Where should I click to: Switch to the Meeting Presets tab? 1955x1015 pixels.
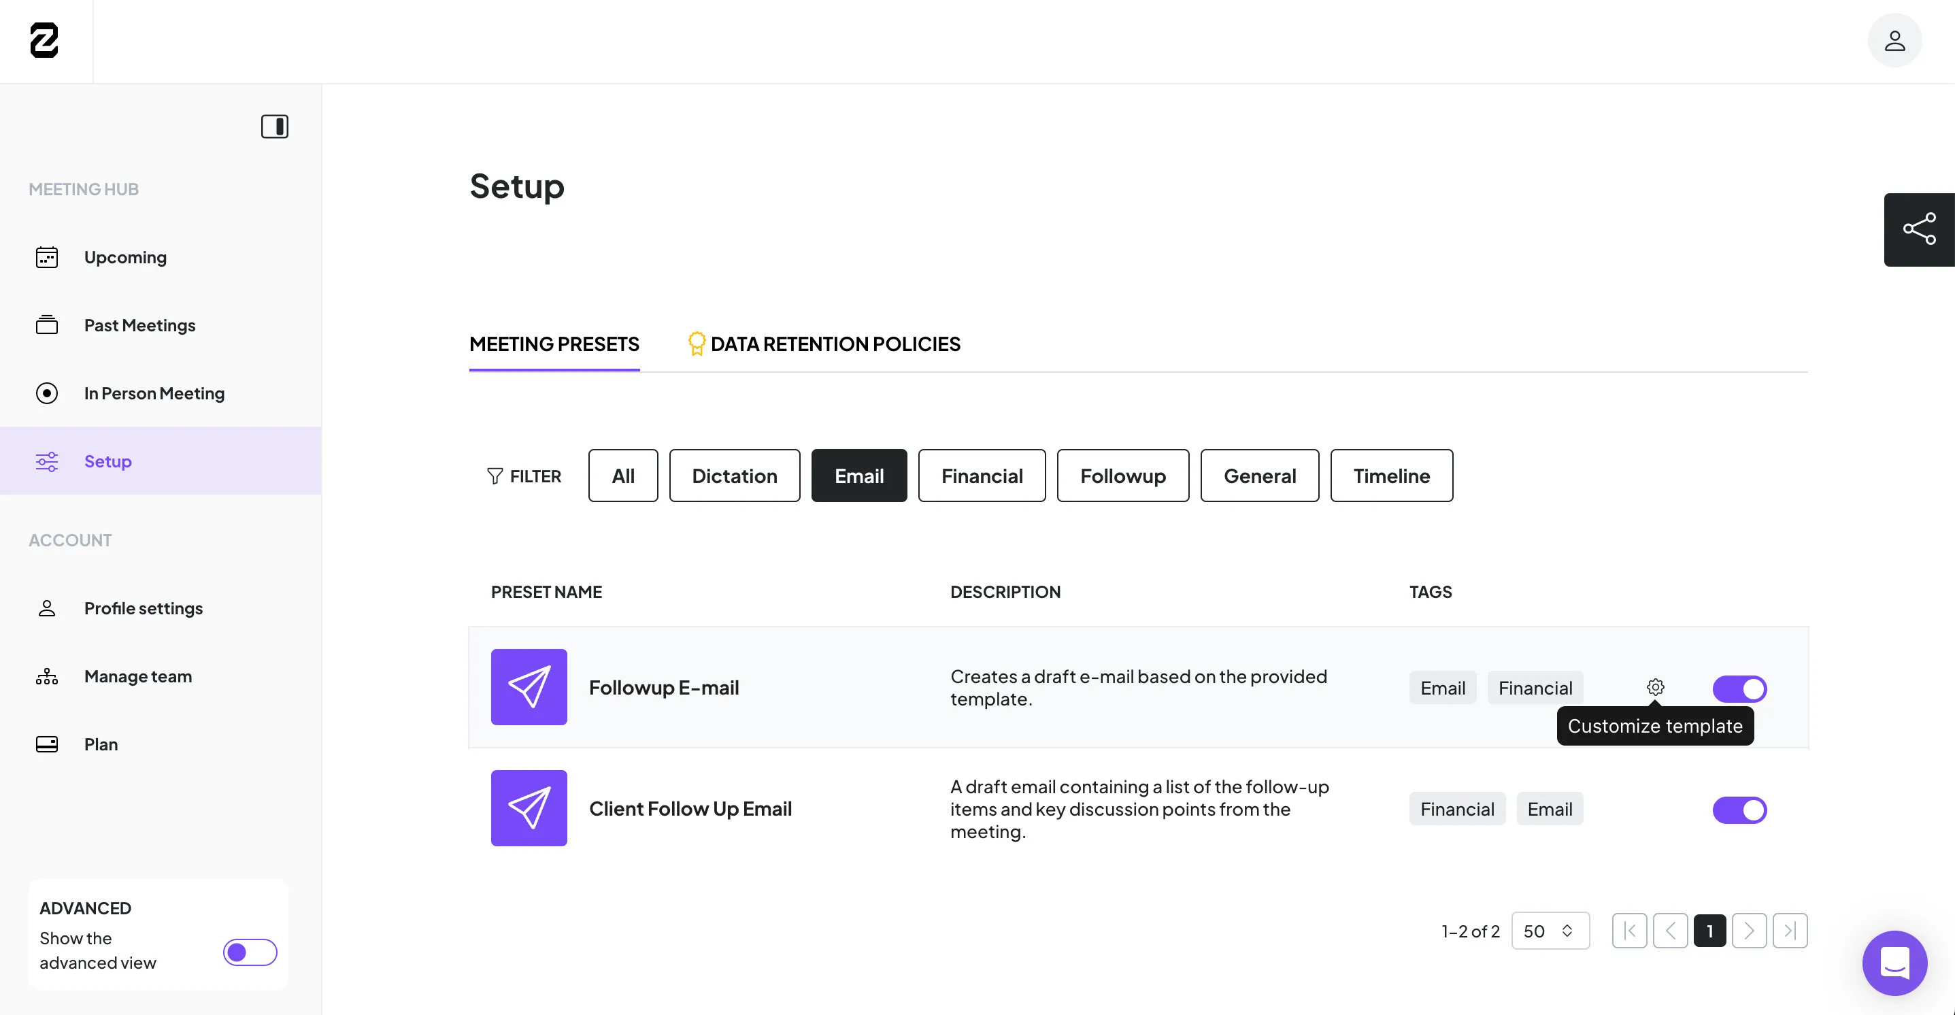pyautogui.click(x=554, y=344)
